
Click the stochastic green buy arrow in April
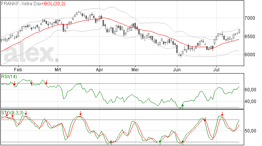pyautogui.click(x=111, y=143)
